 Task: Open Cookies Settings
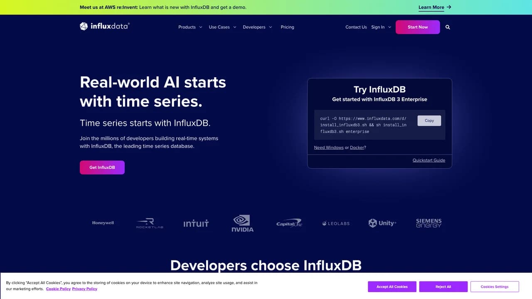click(x=495, y=287)
